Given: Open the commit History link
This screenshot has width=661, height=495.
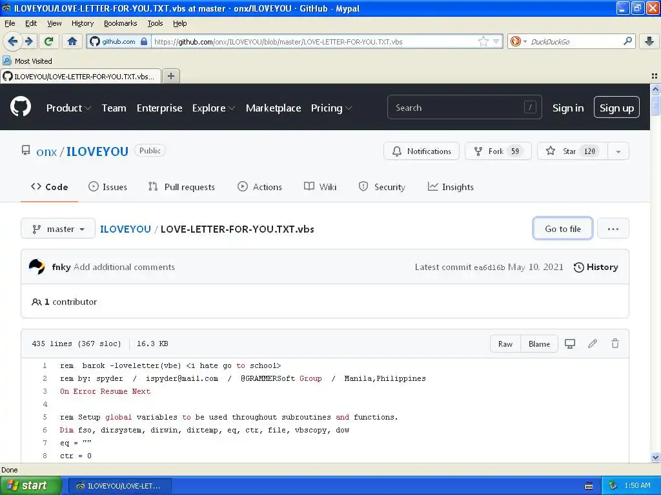Looking at the screenshot, I should pyautogui.click(x=596, y=267).
